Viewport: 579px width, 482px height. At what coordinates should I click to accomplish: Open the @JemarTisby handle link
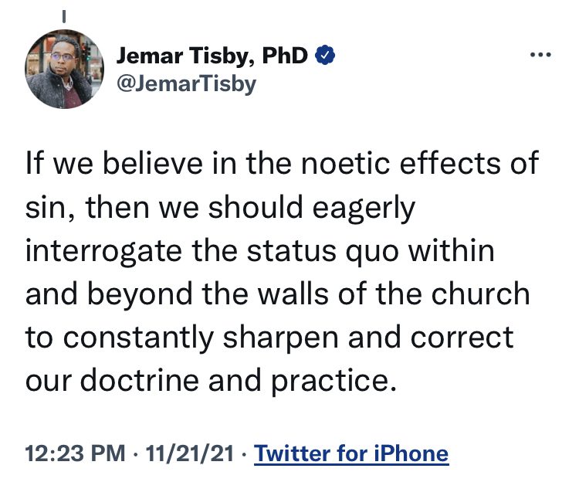click(187, 84)
